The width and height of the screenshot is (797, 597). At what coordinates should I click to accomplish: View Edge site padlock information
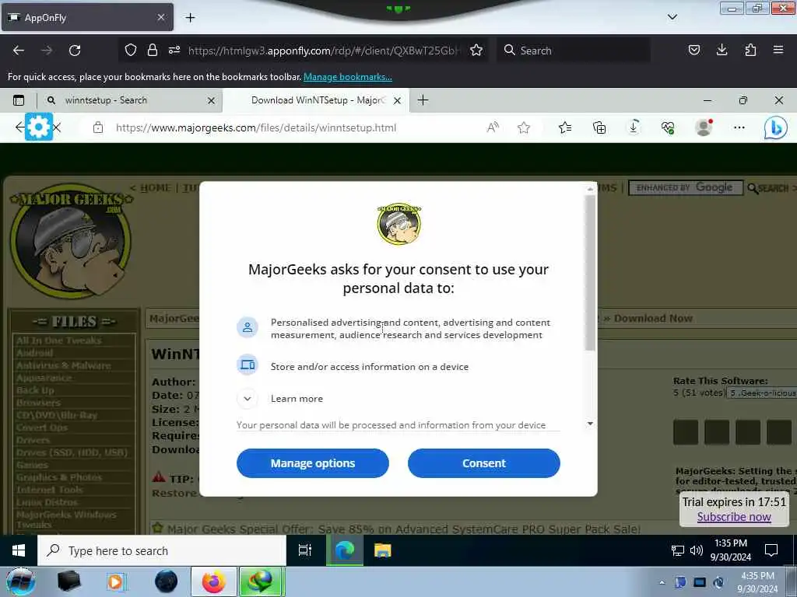(98, 127)
